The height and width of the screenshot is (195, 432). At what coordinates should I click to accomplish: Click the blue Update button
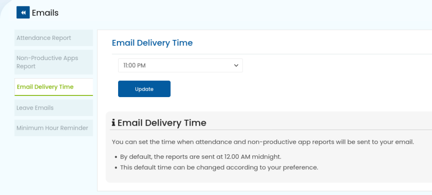(x=144, y=89)
